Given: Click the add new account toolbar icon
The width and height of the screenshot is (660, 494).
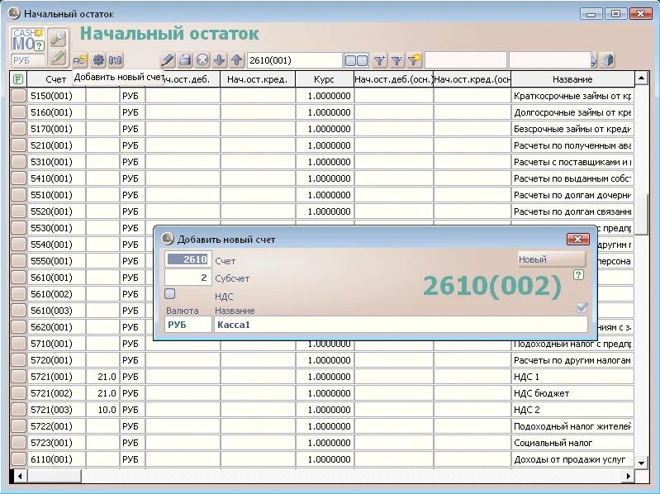Looking at the screenshot, I should [80, 59].
